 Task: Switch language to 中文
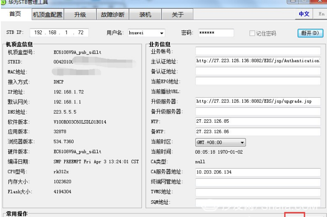coord(304,14)
